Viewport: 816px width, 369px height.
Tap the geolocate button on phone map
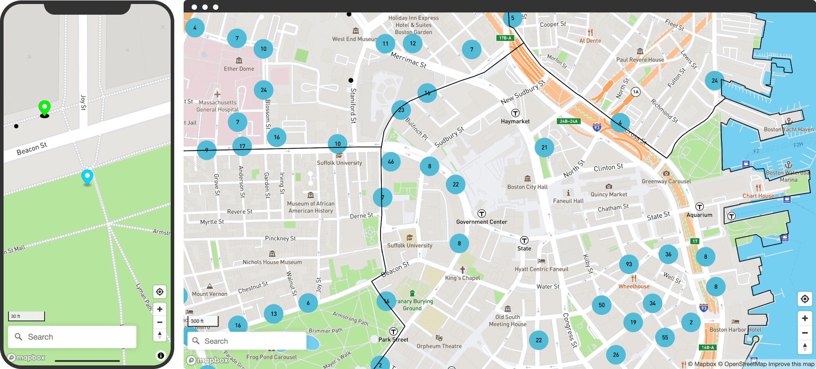(x=160, y=292)
